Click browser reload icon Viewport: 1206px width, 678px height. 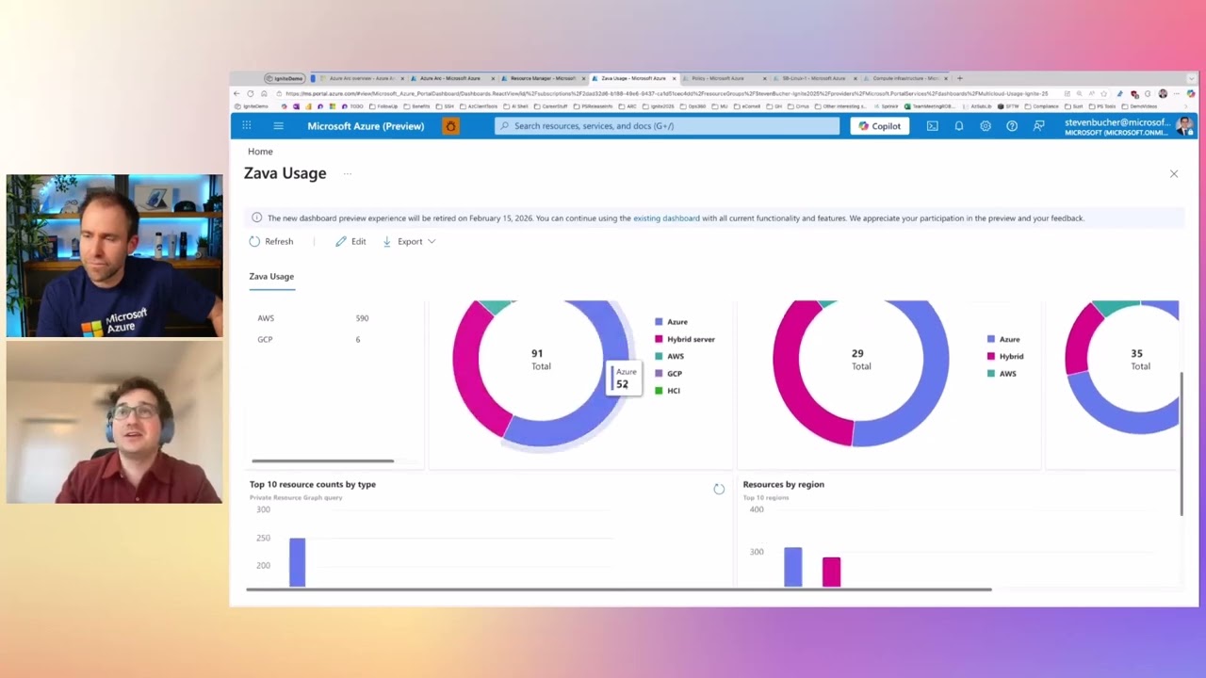(x=251, y=93)
